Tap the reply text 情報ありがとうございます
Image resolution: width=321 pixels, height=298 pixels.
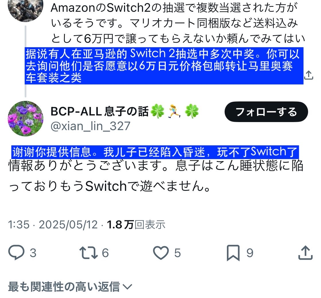click(x=155, y=176)
